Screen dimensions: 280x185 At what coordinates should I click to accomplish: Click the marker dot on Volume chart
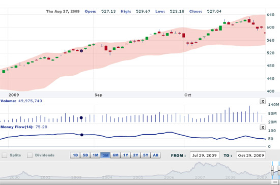pyautogui.click(x=81, y=118)
